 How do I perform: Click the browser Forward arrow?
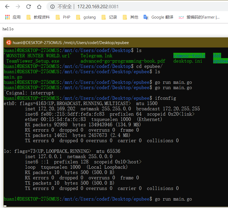tap(18, 7)
